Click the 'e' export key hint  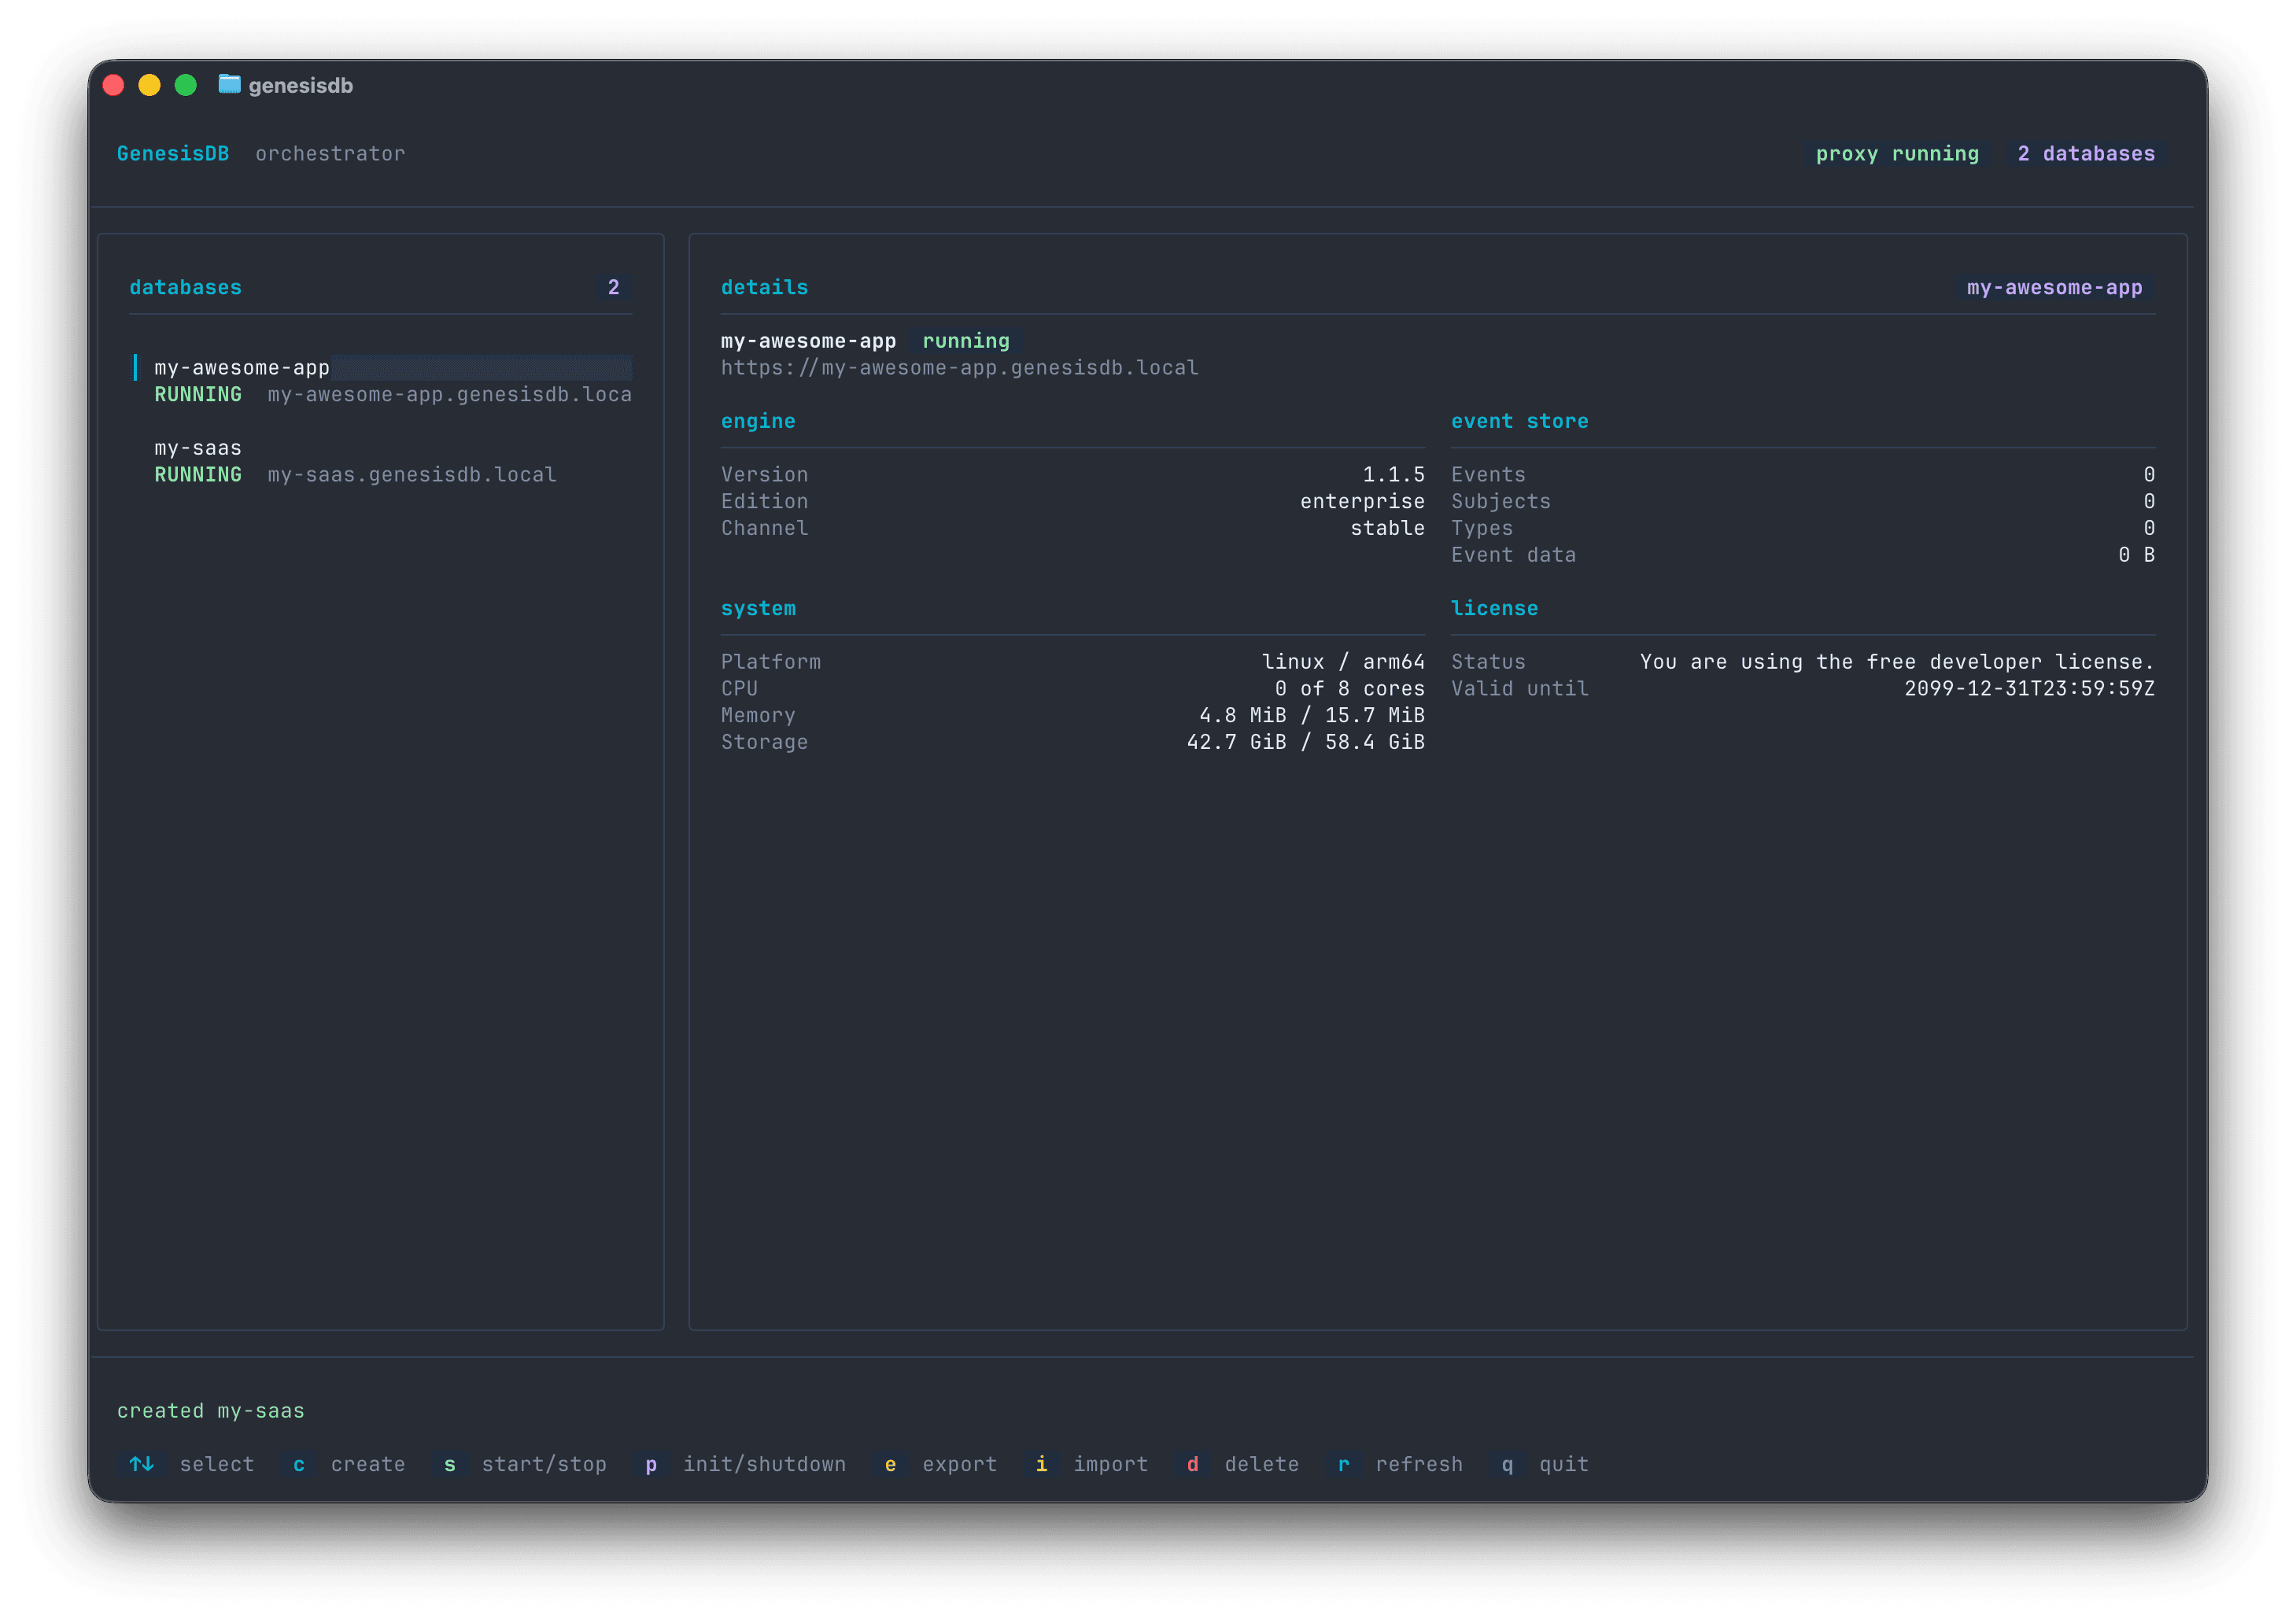[x=890, y=1464]
